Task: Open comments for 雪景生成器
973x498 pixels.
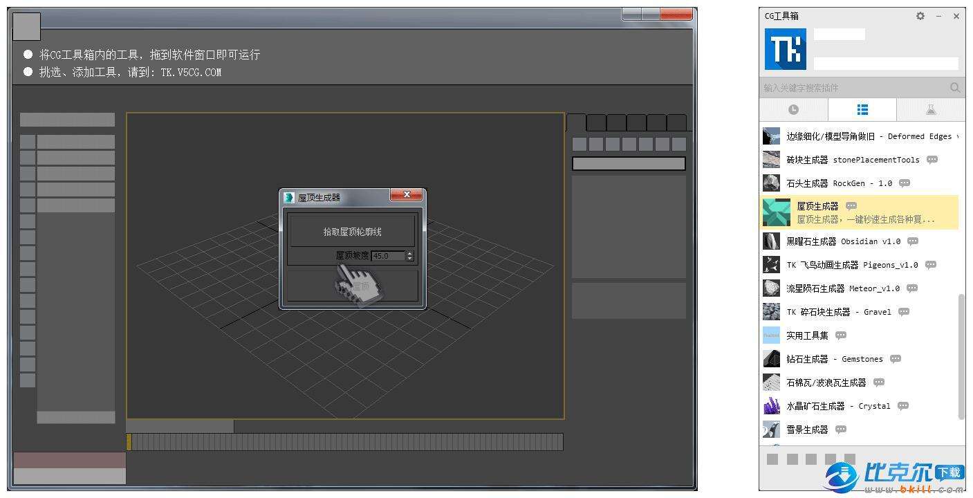Action: [841, 430]
